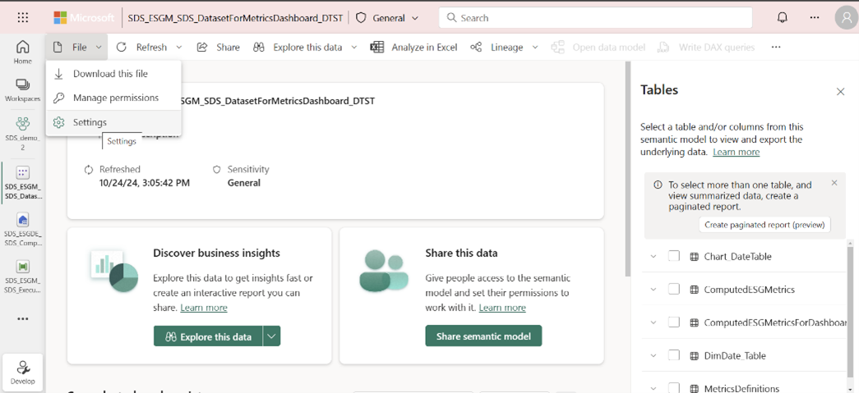Check the MetricsDefinitions checkbox
This screenshot has width=859, height=393.
click(674, 388)
